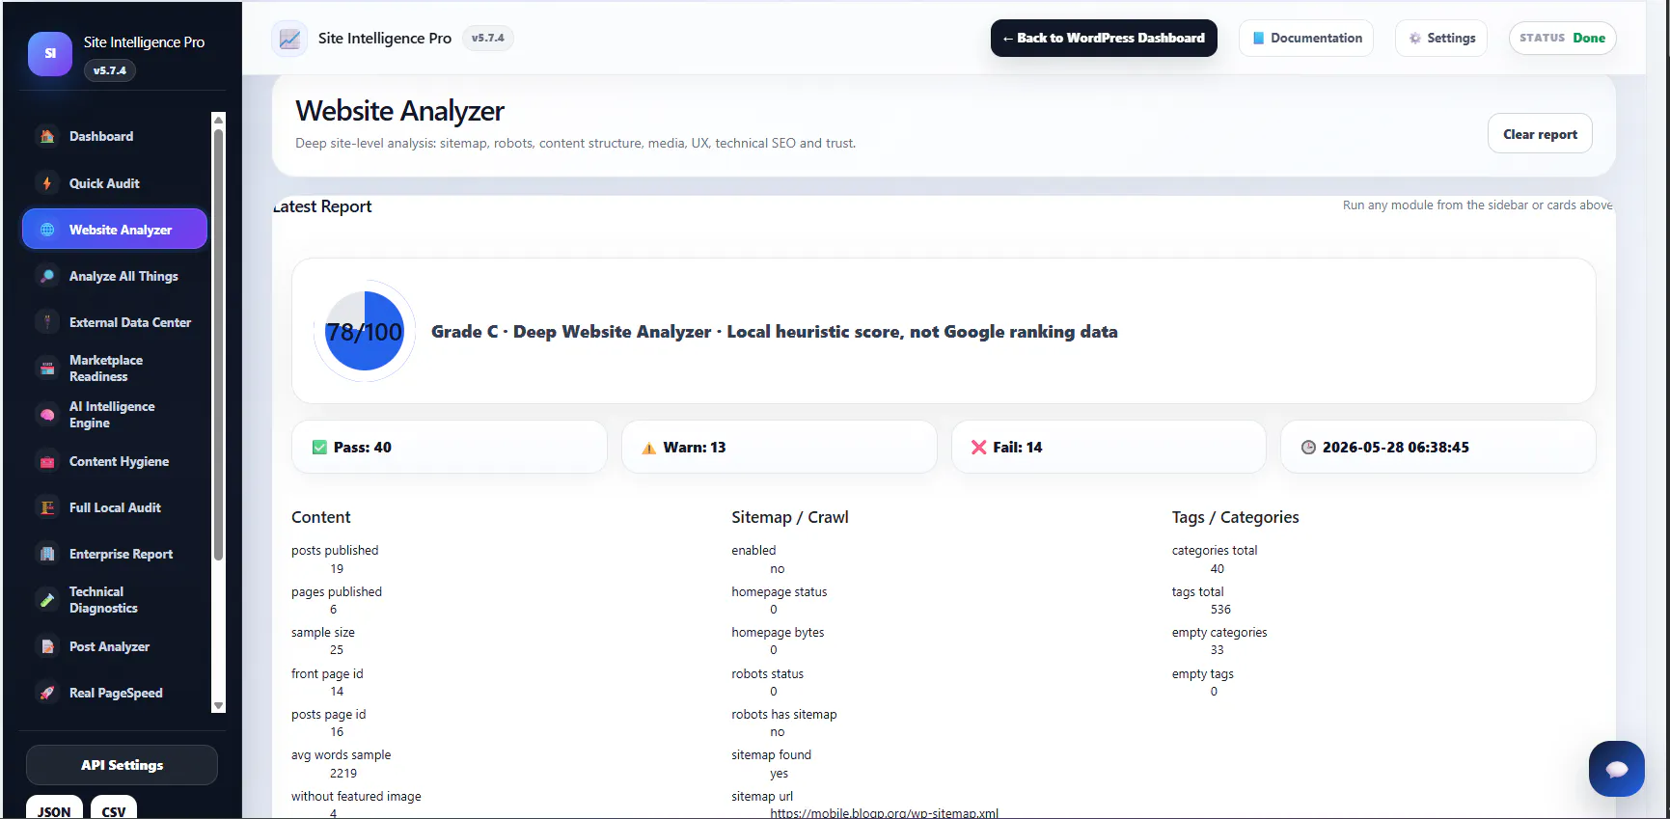Click the homepage status label
The image size is (1670, 819).
tap(780, 592)
